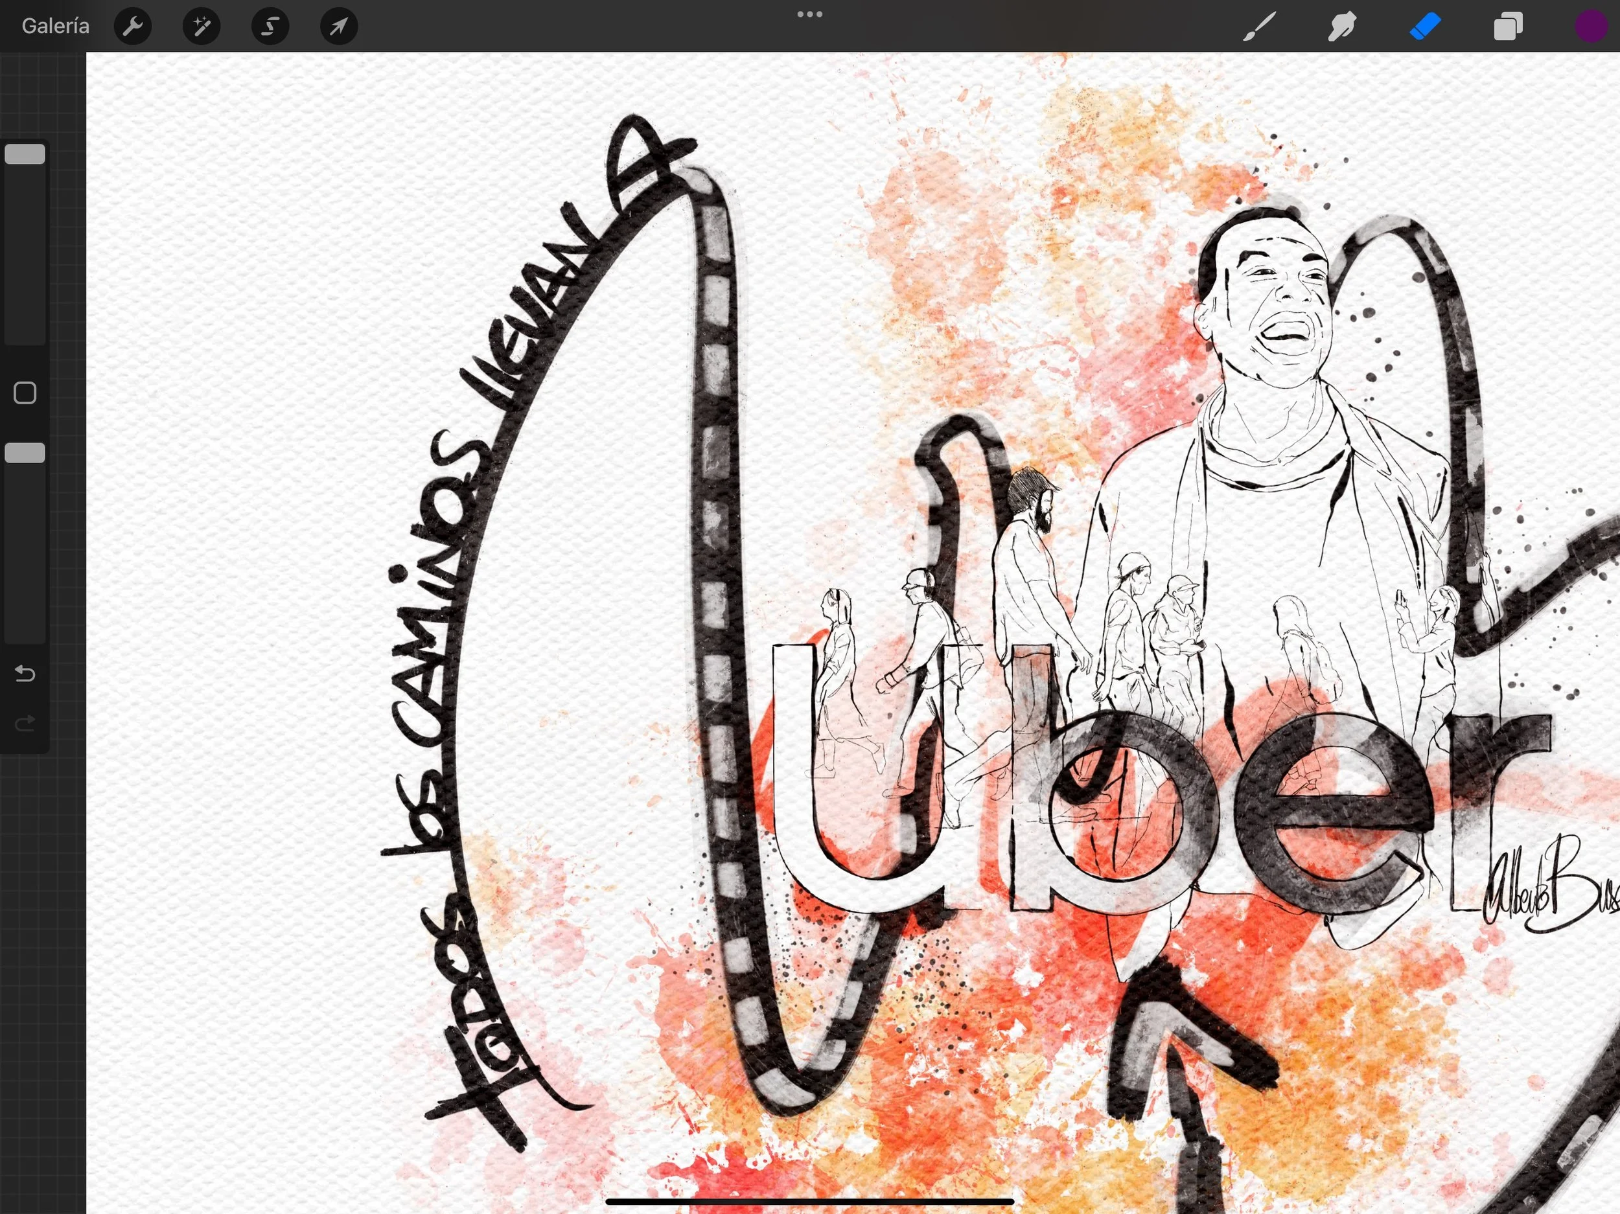Open the Actions wrench menu

tap(133, 27)
